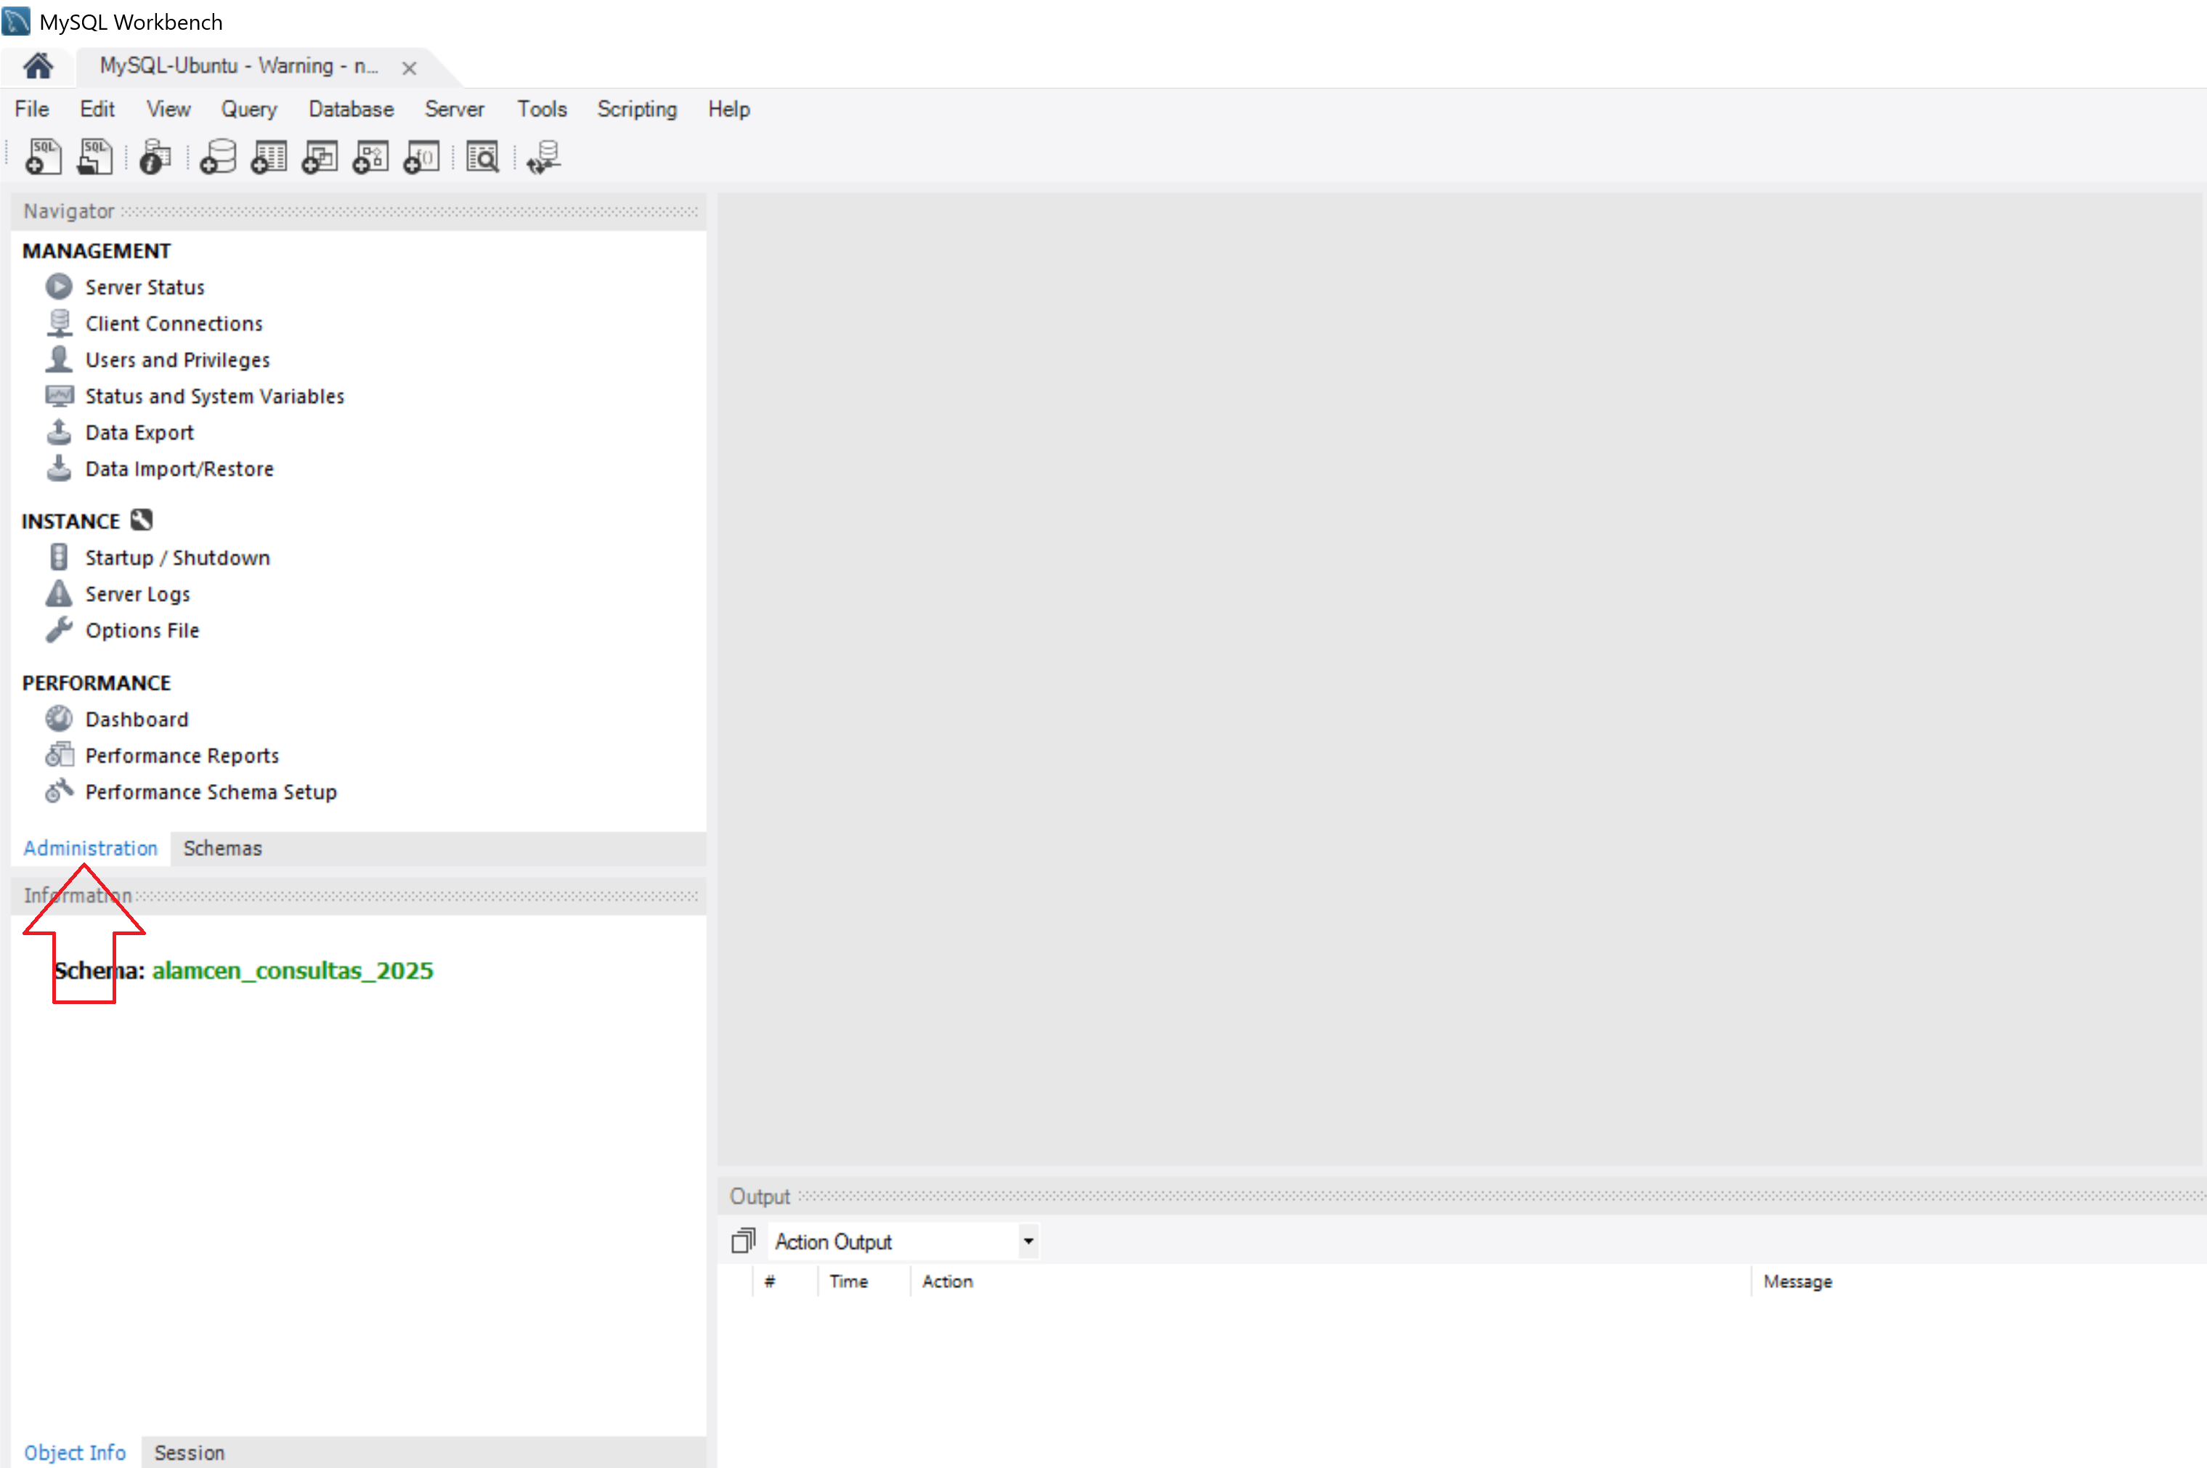The width and height of the screenshot is (2207, 1468).
Task: Click the Options File wrench icon
Action: 59,630
